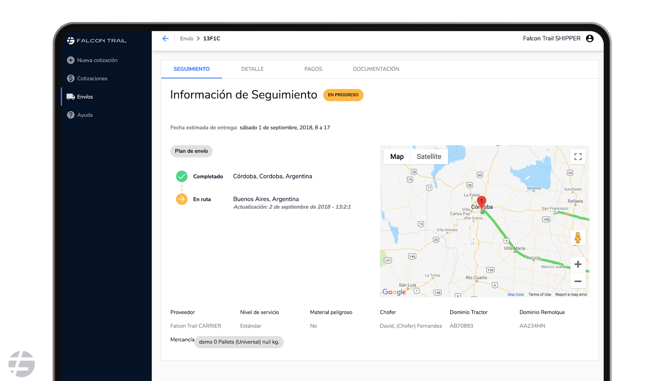Screen dimensions: 659x381
Task: Click the Google logo on the map
Action: tap(394, 292)
